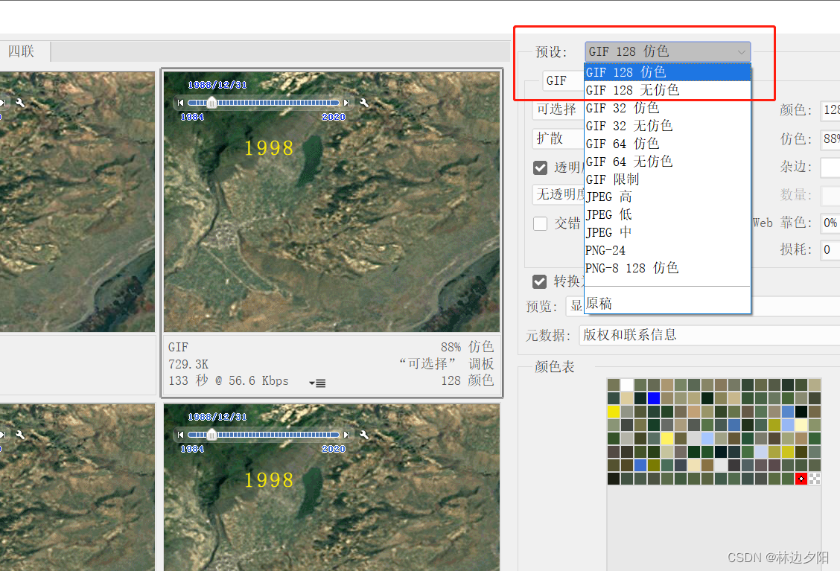
Task: Select GIF 32 无仿色 preset
Action: pos(667,125)
